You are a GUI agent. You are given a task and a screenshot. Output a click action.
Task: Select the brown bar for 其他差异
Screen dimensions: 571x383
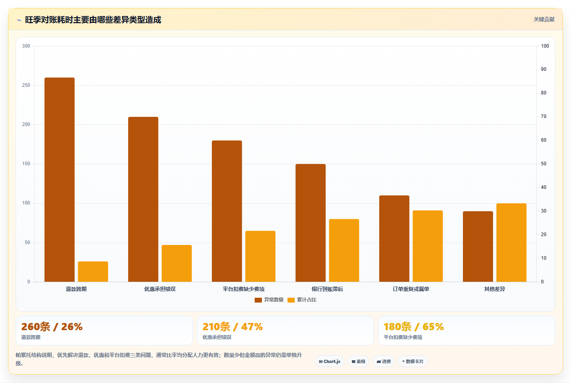(478, 247)
